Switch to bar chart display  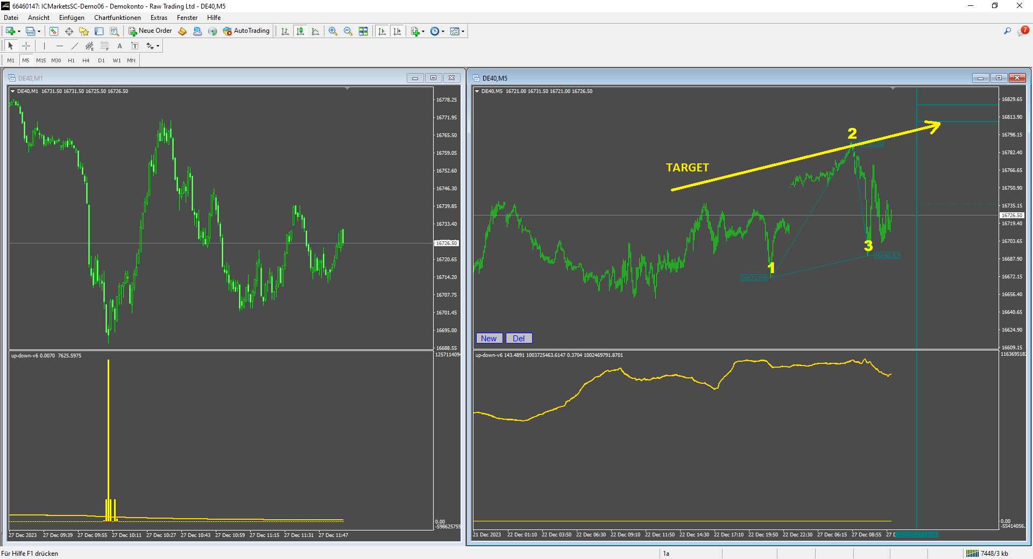point(285,31)
